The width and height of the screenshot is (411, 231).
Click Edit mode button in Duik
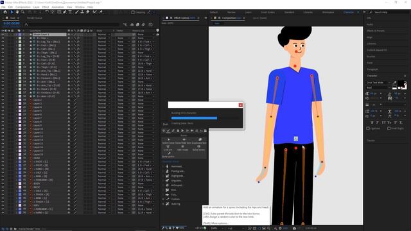coord(182,148)
